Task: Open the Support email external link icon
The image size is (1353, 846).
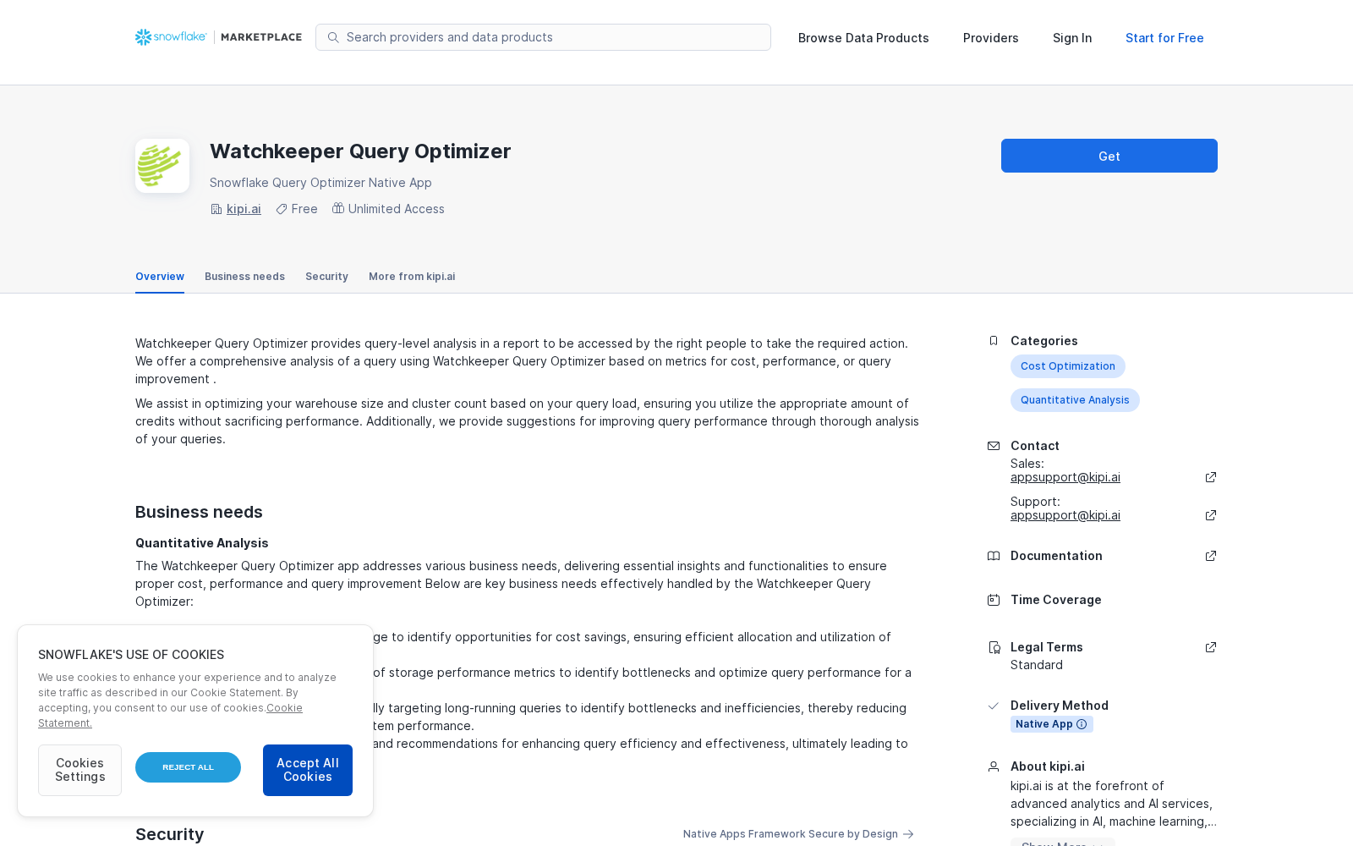Action: click(x=1211, y=515)
